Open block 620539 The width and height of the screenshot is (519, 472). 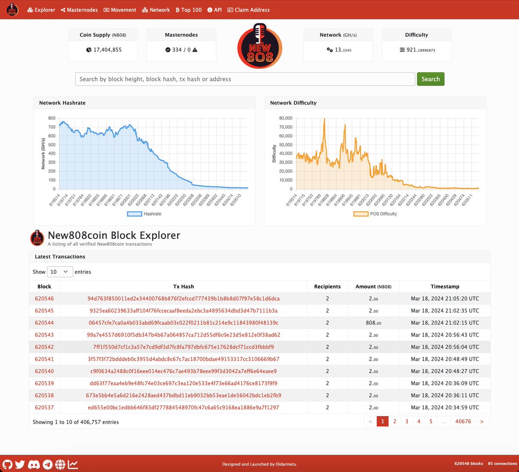45,383
